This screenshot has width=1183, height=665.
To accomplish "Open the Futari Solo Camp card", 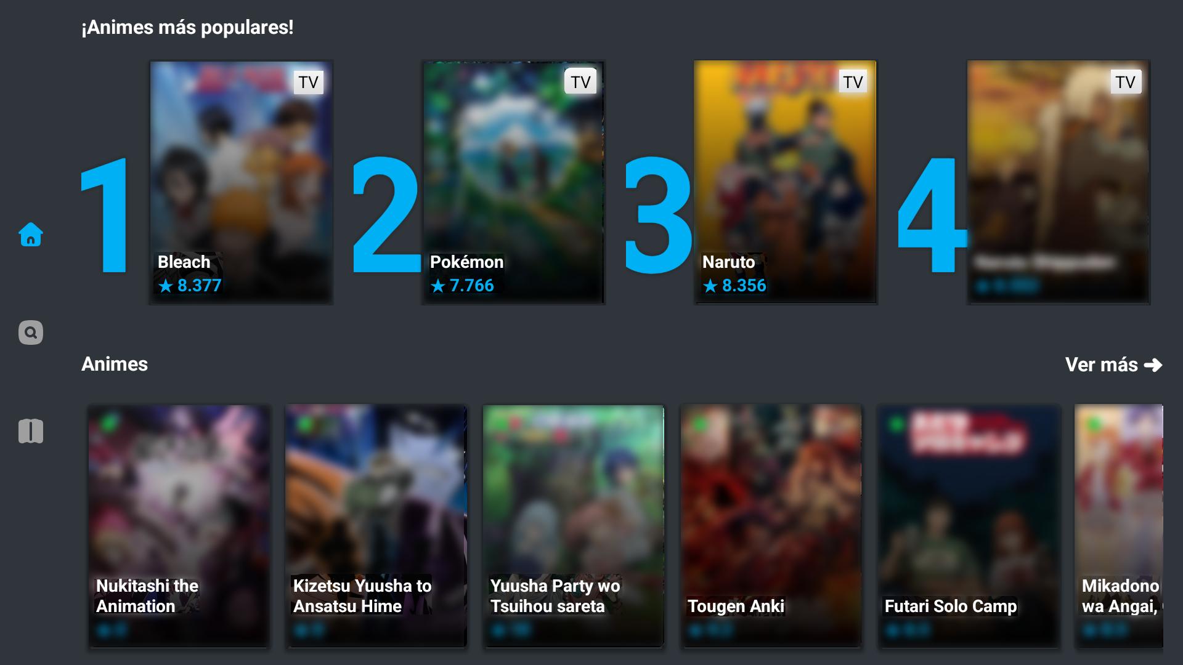I will [x=968, y=526].
